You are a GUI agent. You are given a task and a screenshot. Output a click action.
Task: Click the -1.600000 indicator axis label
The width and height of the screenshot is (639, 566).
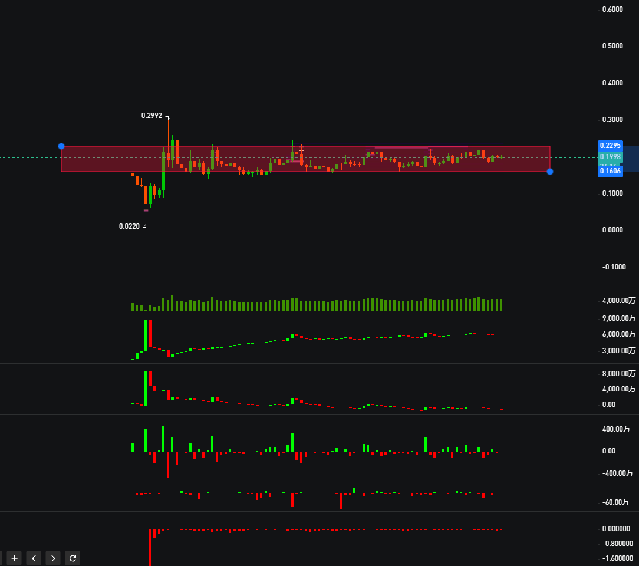click(617, 558)
